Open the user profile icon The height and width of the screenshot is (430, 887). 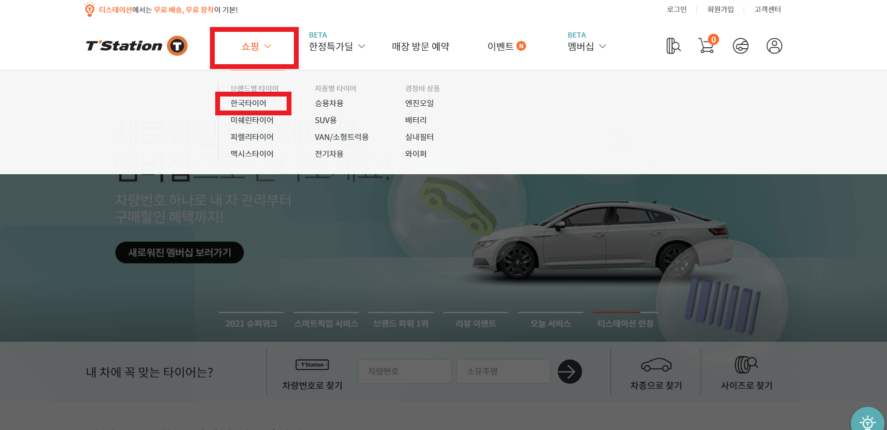[775, 46]
